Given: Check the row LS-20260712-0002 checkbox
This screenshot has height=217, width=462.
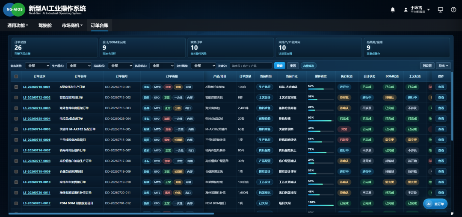Looking at the screenshot, I should pos(16,98).
